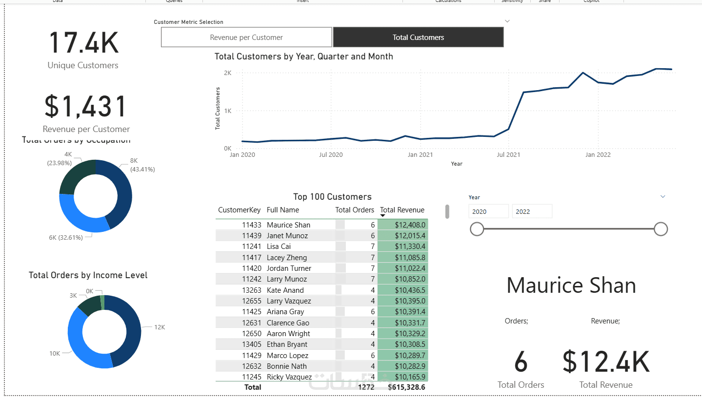Viewport: 702px width, 398px height.
Task: Click the Total Revenue sort arrow indicator
Action: point(383,216)
